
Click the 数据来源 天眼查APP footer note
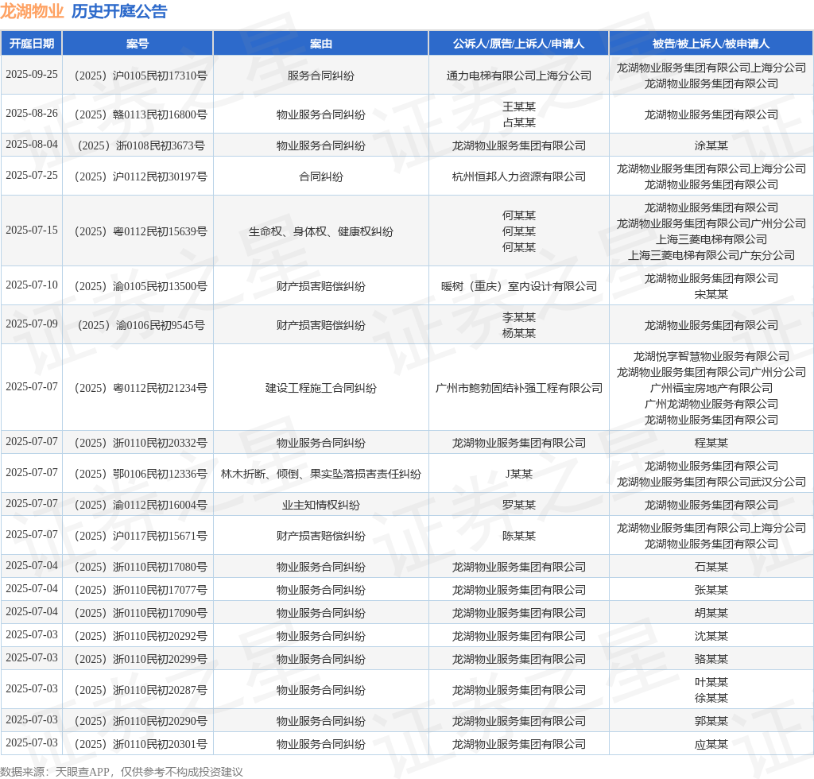click(x=122, y=772)
